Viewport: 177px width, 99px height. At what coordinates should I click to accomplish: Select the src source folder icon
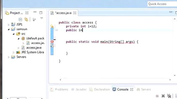click(x=18, y=34)
